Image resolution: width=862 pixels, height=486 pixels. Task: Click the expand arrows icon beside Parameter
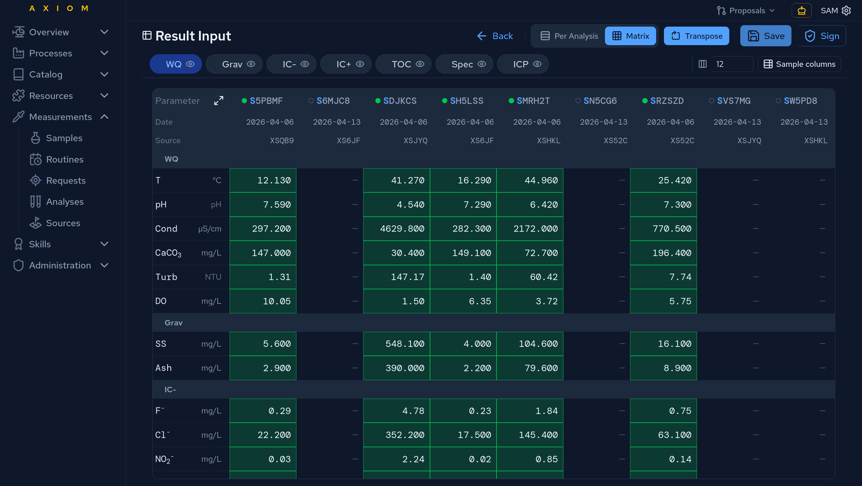(x=219, y=100)
